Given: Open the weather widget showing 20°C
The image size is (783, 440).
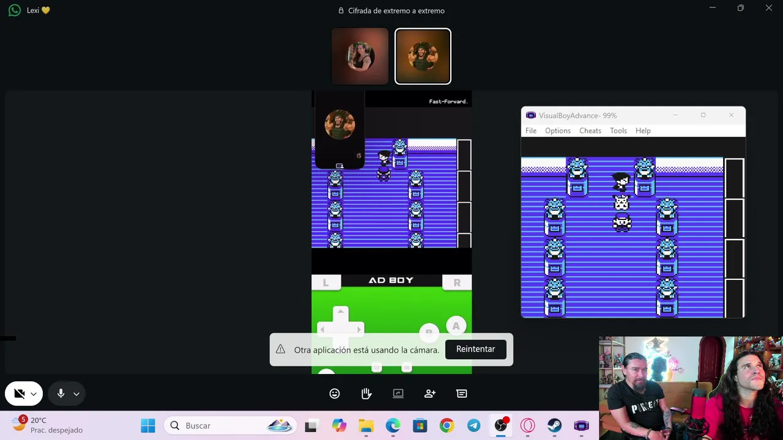Looking at the screenshot, I should [x=48, y=425].
